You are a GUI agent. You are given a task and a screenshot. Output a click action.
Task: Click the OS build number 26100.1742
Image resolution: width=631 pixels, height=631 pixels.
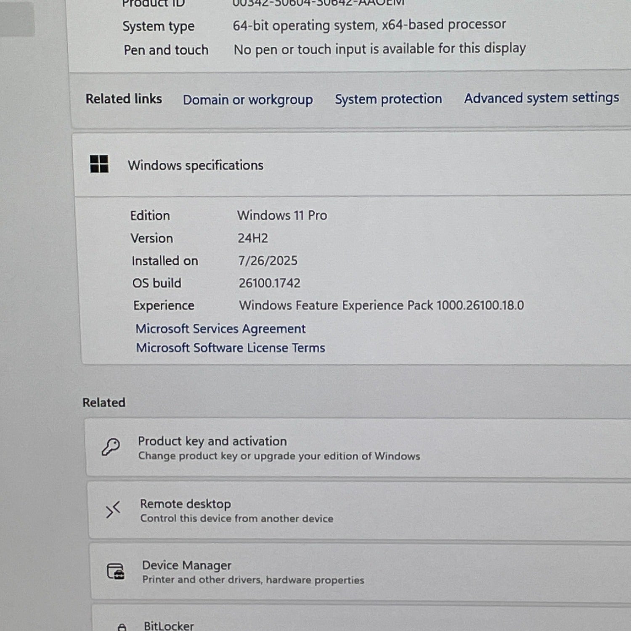pyautogui.click(x=270, y=283)
